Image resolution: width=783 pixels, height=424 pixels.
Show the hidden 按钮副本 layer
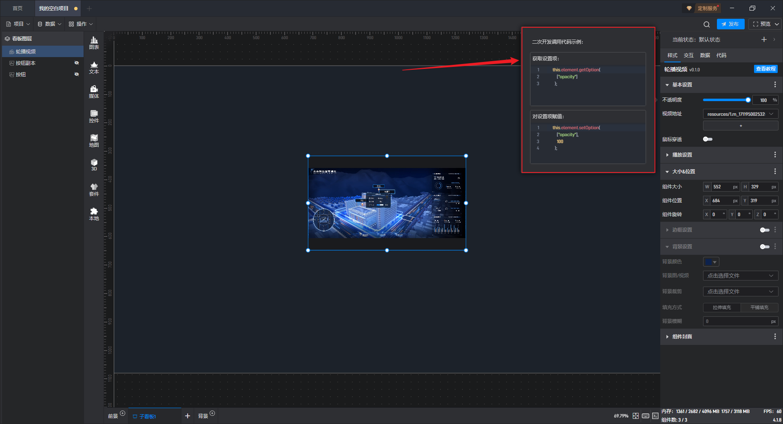coord(76,63)
